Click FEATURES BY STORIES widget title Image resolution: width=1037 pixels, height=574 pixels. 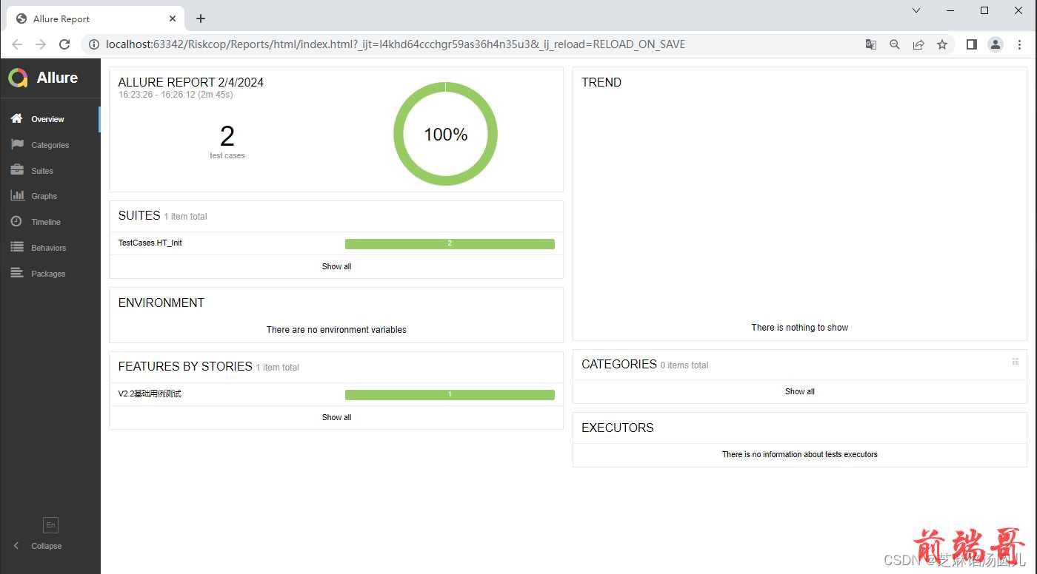tap(185, 366)
